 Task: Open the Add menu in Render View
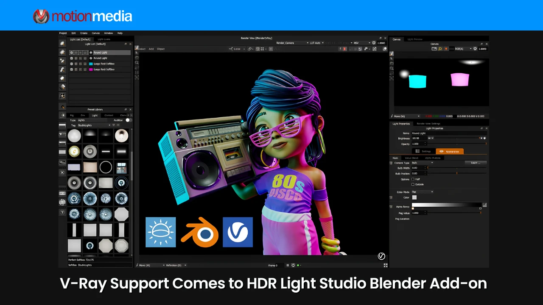coord(151,49)
